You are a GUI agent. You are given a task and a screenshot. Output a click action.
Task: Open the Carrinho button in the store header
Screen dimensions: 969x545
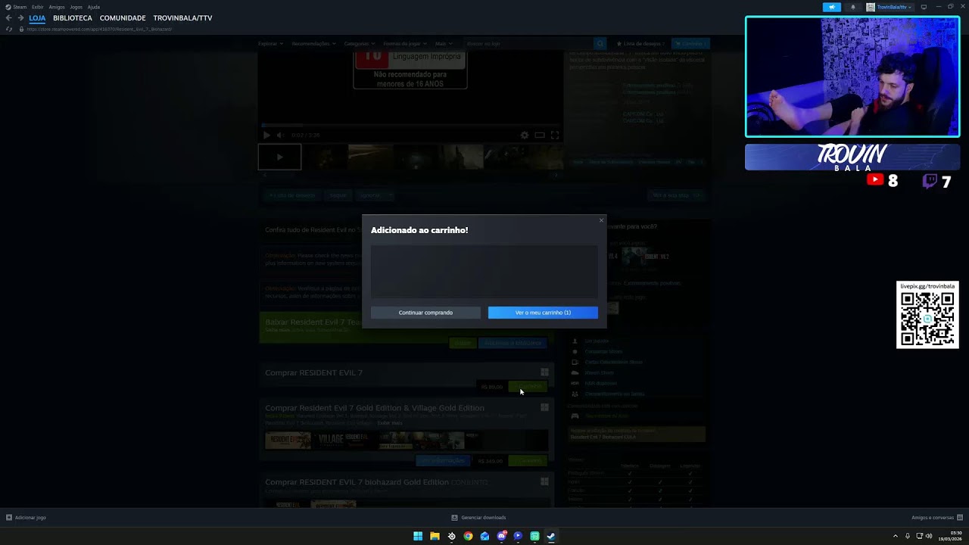(x=690, y=44)
